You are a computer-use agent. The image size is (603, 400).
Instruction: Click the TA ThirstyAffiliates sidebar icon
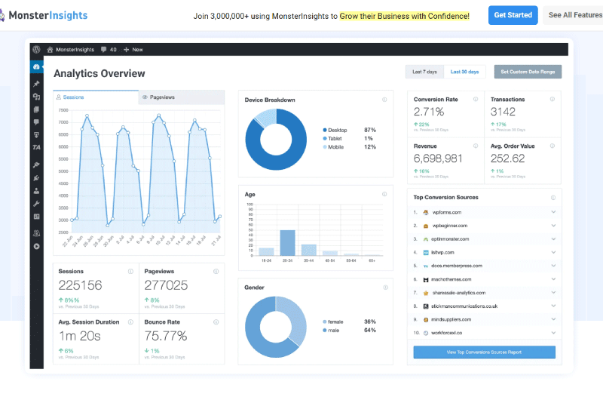pyautogui.click(x=36, y=147)
